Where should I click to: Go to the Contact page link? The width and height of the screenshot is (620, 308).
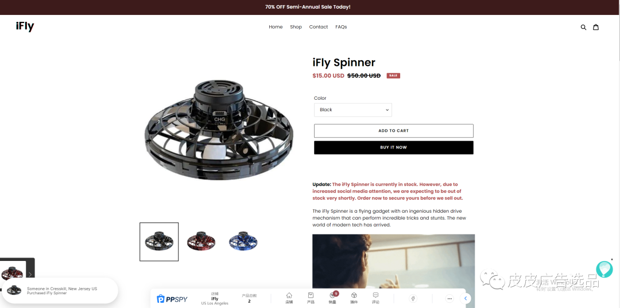[318, 27]
